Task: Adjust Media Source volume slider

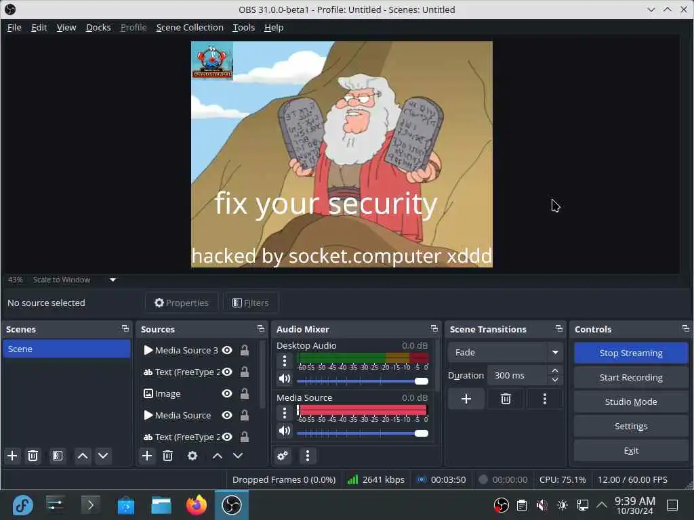Action: pyautogui.click(x=363, y=433)
